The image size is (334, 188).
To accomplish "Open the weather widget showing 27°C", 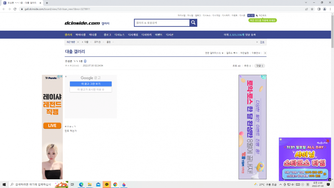I will (265, 184).
